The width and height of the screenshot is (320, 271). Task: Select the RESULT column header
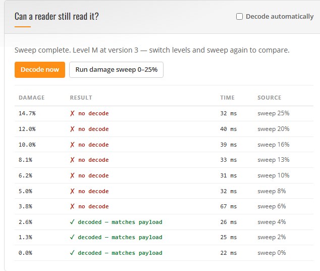click(81, 98)
